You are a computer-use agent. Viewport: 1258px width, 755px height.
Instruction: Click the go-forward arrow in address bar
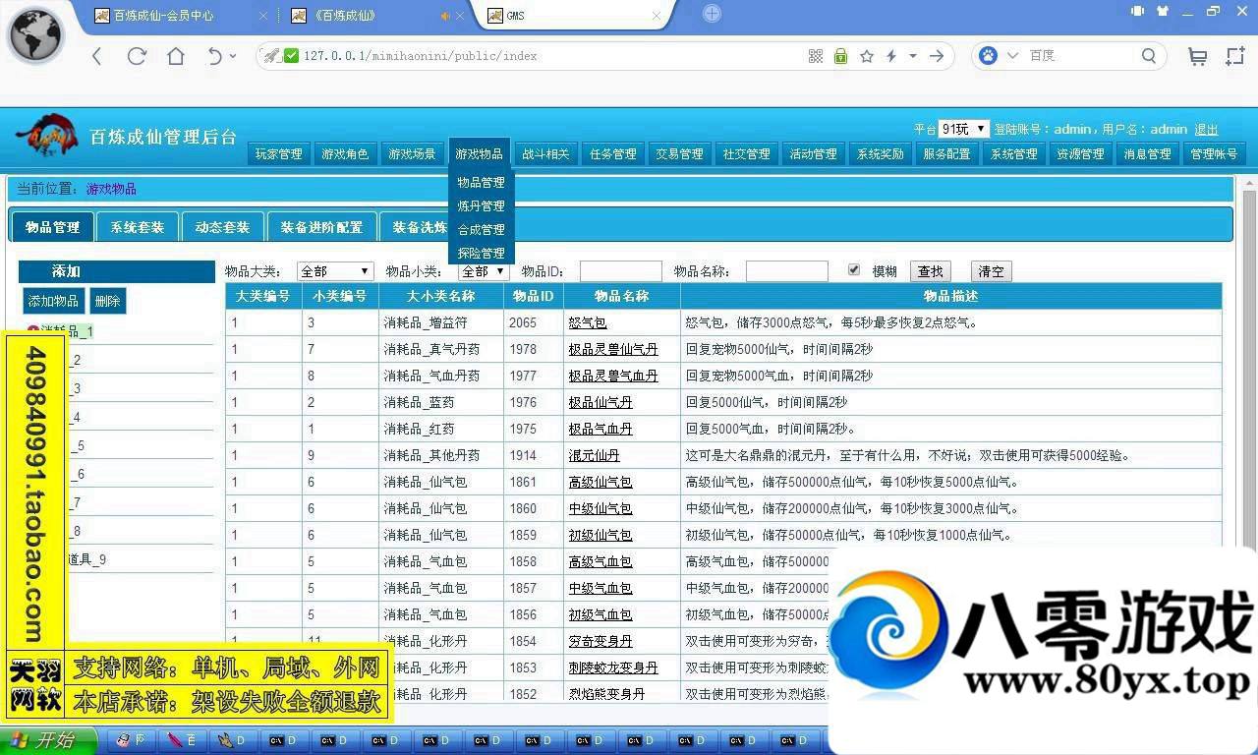(x=937, y=56)
